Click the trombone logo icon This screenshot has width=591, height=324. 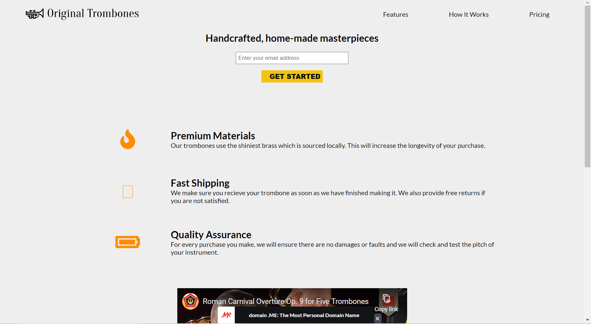pyautogui.click(x=34, y=14)
